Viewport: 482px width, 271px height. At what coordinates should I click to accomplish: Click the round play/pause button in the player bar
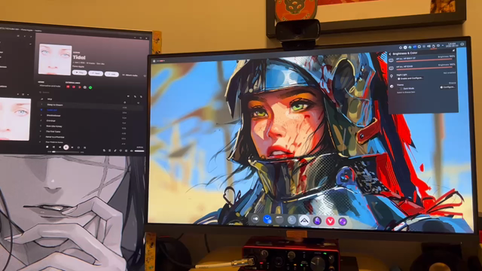(66, 148)
